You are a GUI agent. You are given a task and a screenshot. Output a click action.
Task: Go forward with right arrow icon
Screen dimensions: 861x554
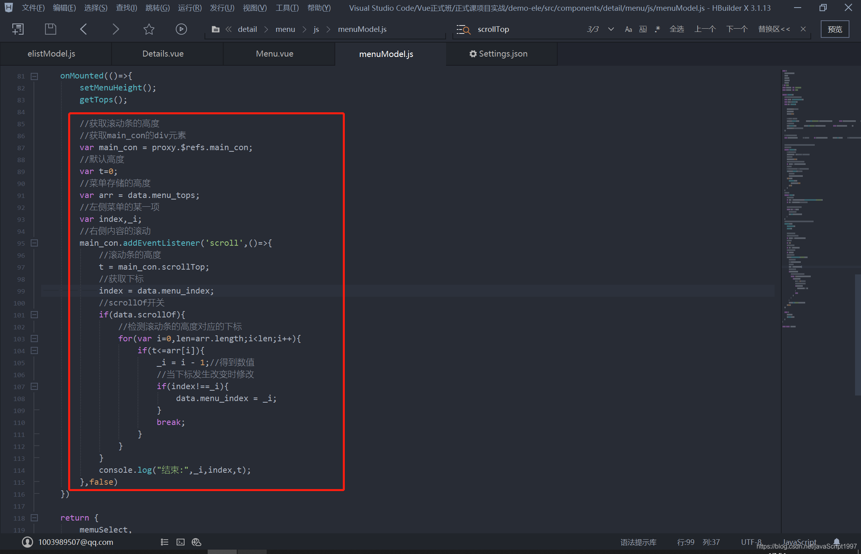[x=116, y=29]
